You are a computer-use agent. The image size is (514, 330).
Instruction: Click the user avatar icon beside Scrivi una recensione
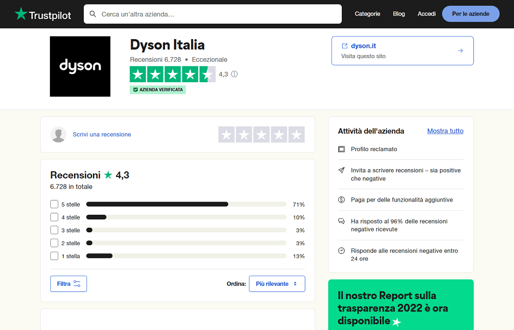(x=59, y=134)
